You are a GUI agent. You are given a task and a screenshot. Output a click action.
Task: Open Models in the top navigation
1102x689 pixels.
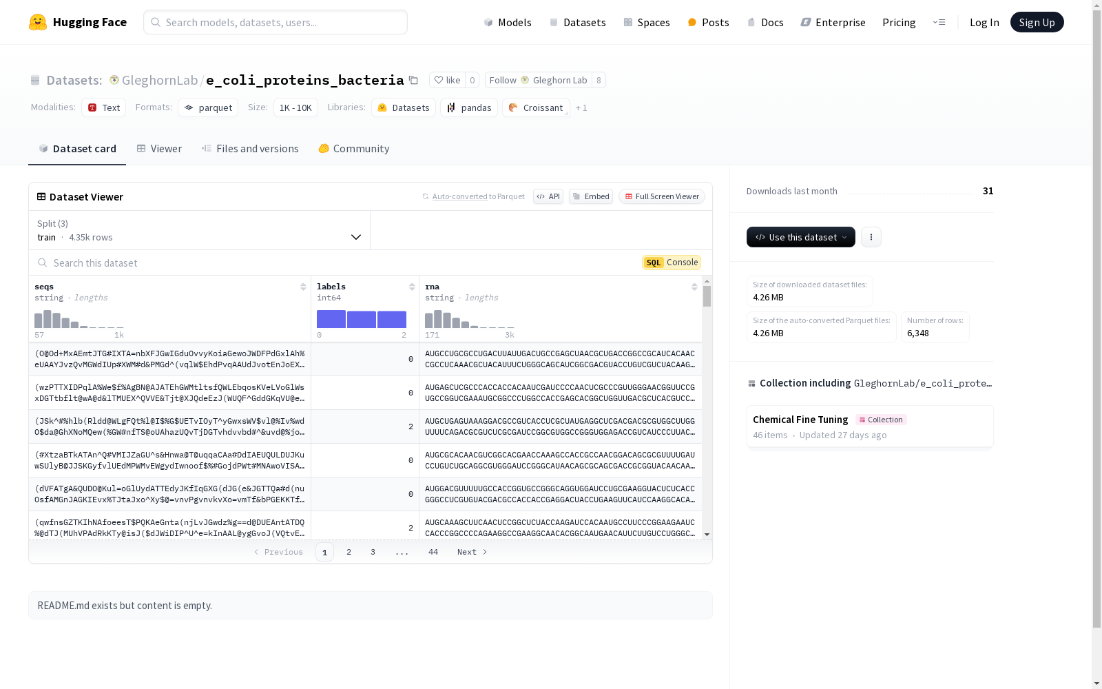click(x=508, y=22)
